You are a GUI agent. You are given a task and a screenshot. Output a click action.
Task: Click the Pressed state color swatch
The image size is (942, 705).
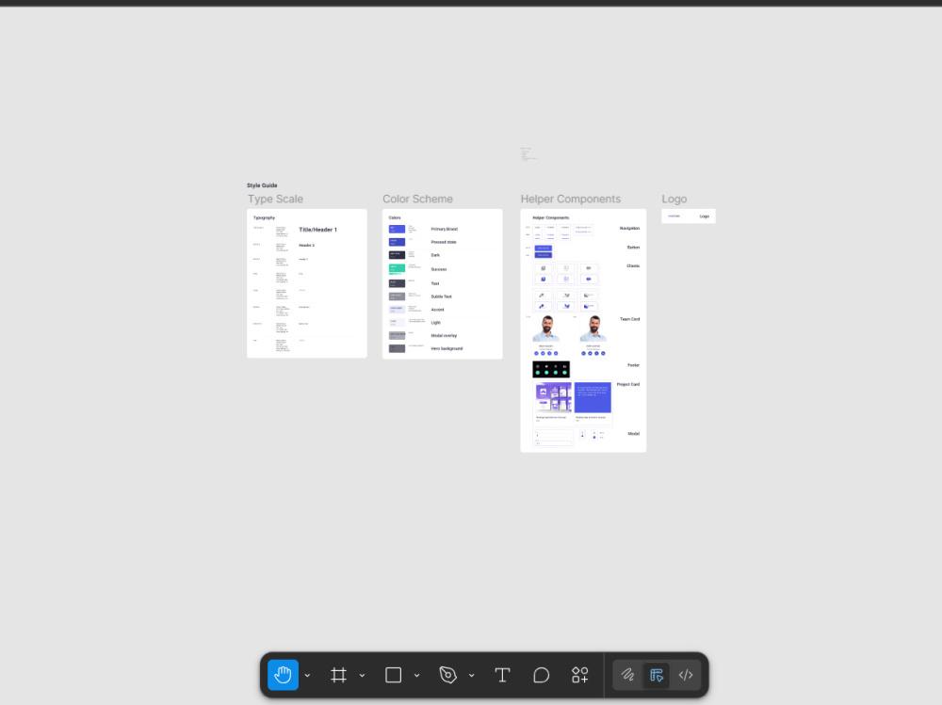[397, 242]
